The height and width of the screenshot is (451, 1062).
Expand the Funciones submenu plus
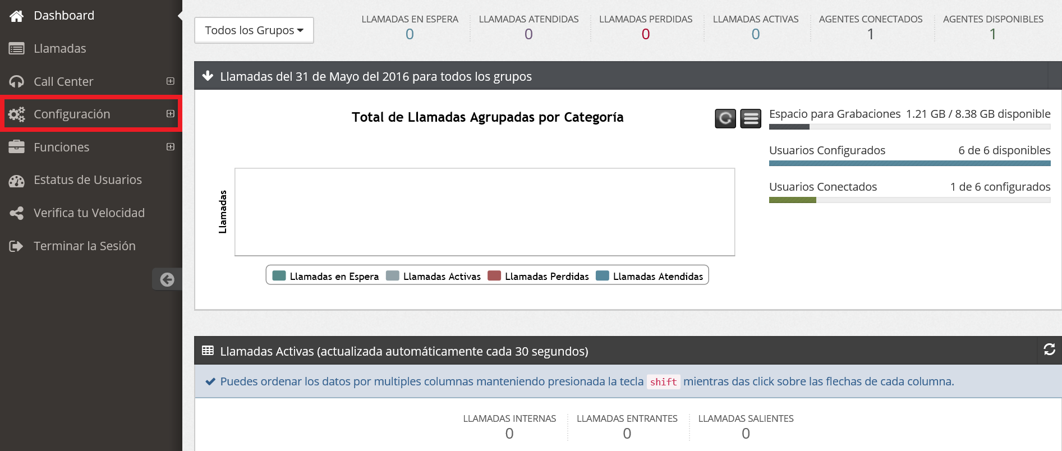pos(171,147)
